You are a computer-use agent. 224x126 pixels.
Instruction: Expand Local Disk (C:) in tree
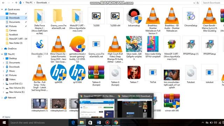[x=3, y=84]
